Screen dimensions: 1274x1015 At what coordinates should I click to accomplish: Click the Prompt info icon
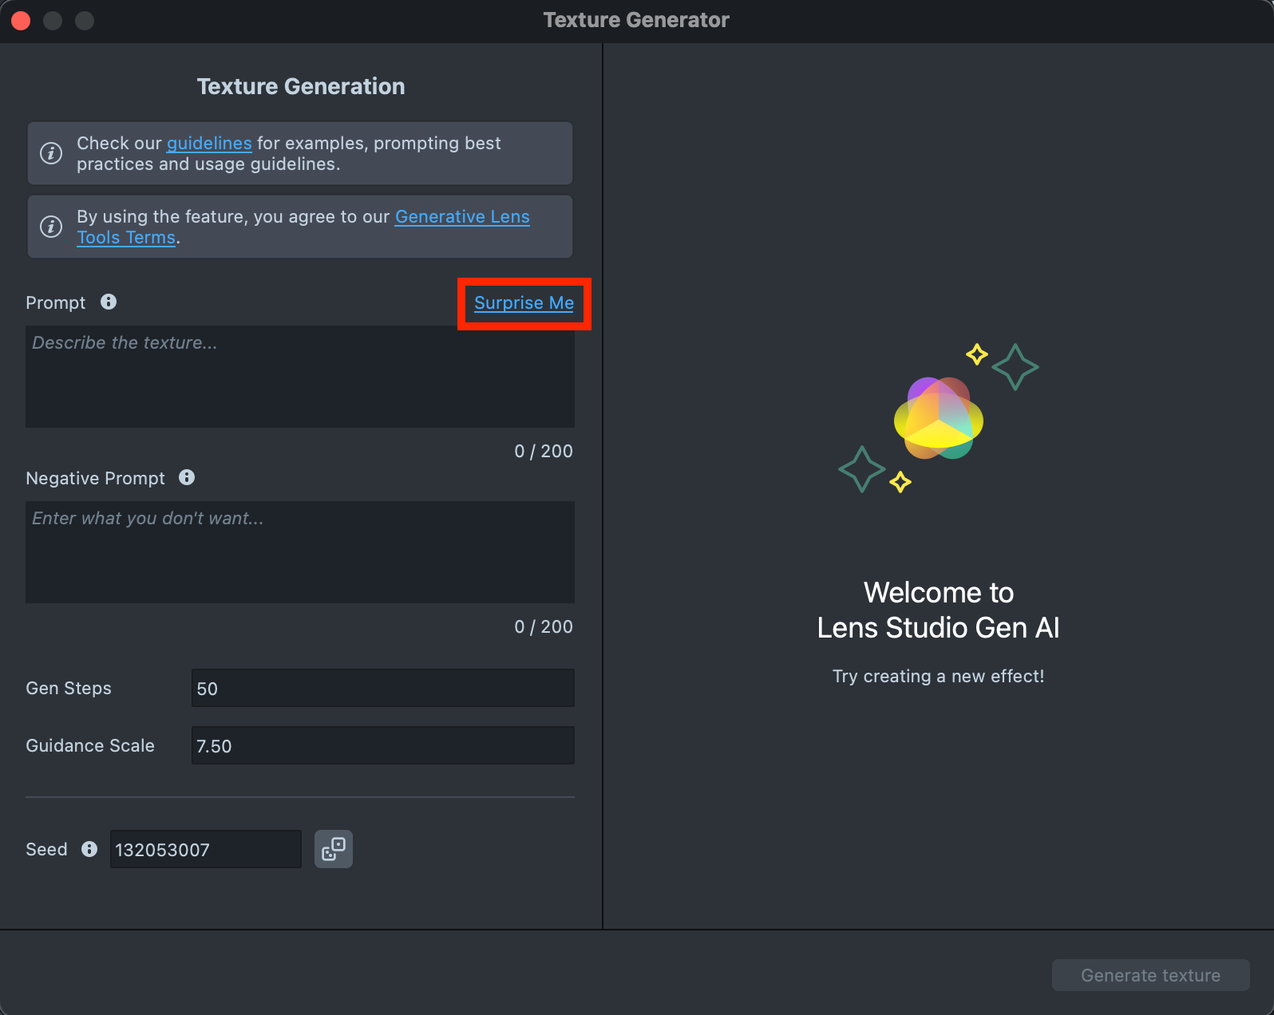point(109,302)
